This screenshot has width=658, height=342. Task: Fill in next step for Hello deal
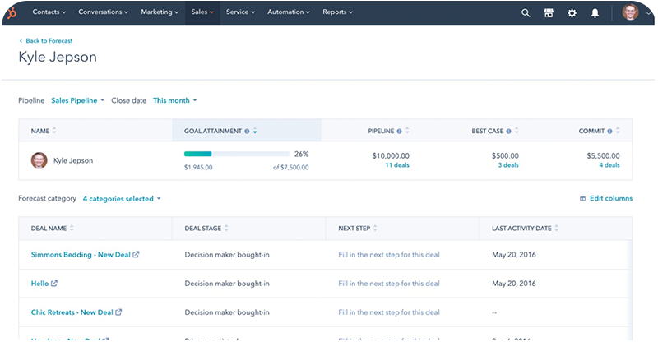pos(389,284)
